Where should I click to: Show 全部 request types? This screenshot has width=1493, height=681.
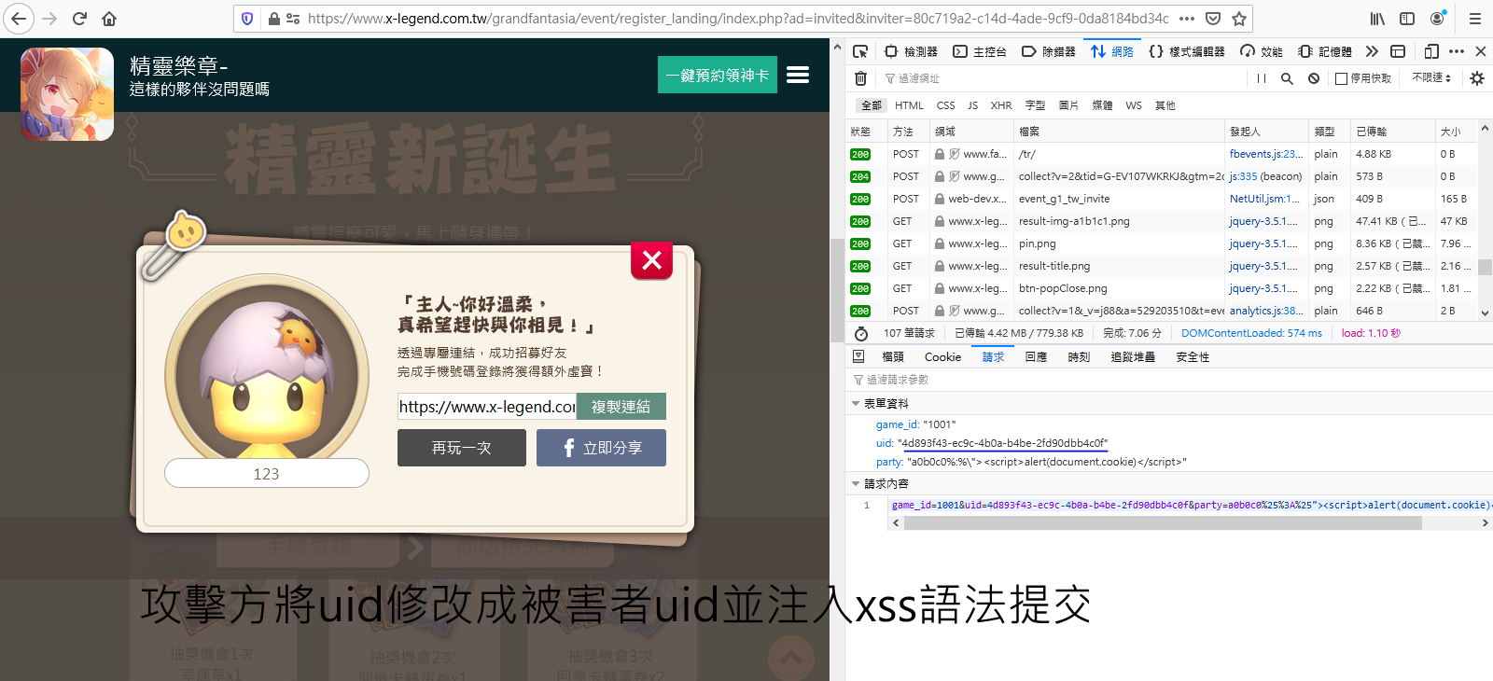(871, 105)
